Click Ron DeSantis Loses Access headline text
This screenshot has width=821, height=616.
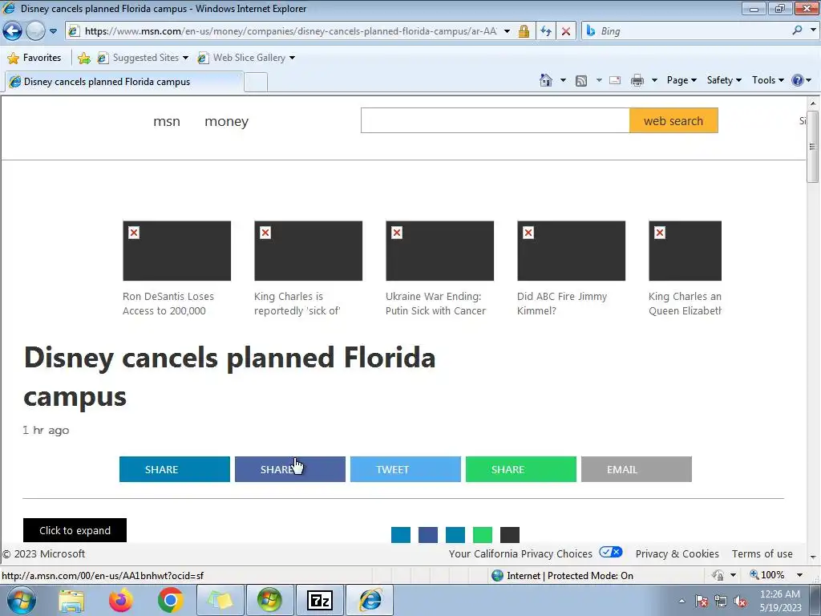pyautogui.click(x=168, y=303)
